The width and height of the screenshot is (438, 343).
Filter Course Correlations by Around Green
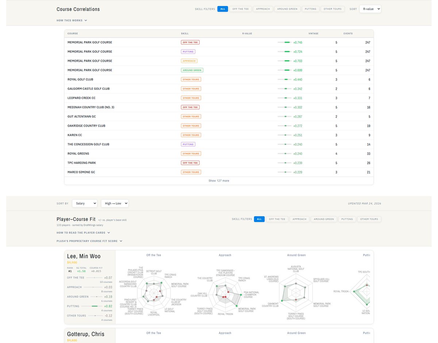tap(287, 9)
